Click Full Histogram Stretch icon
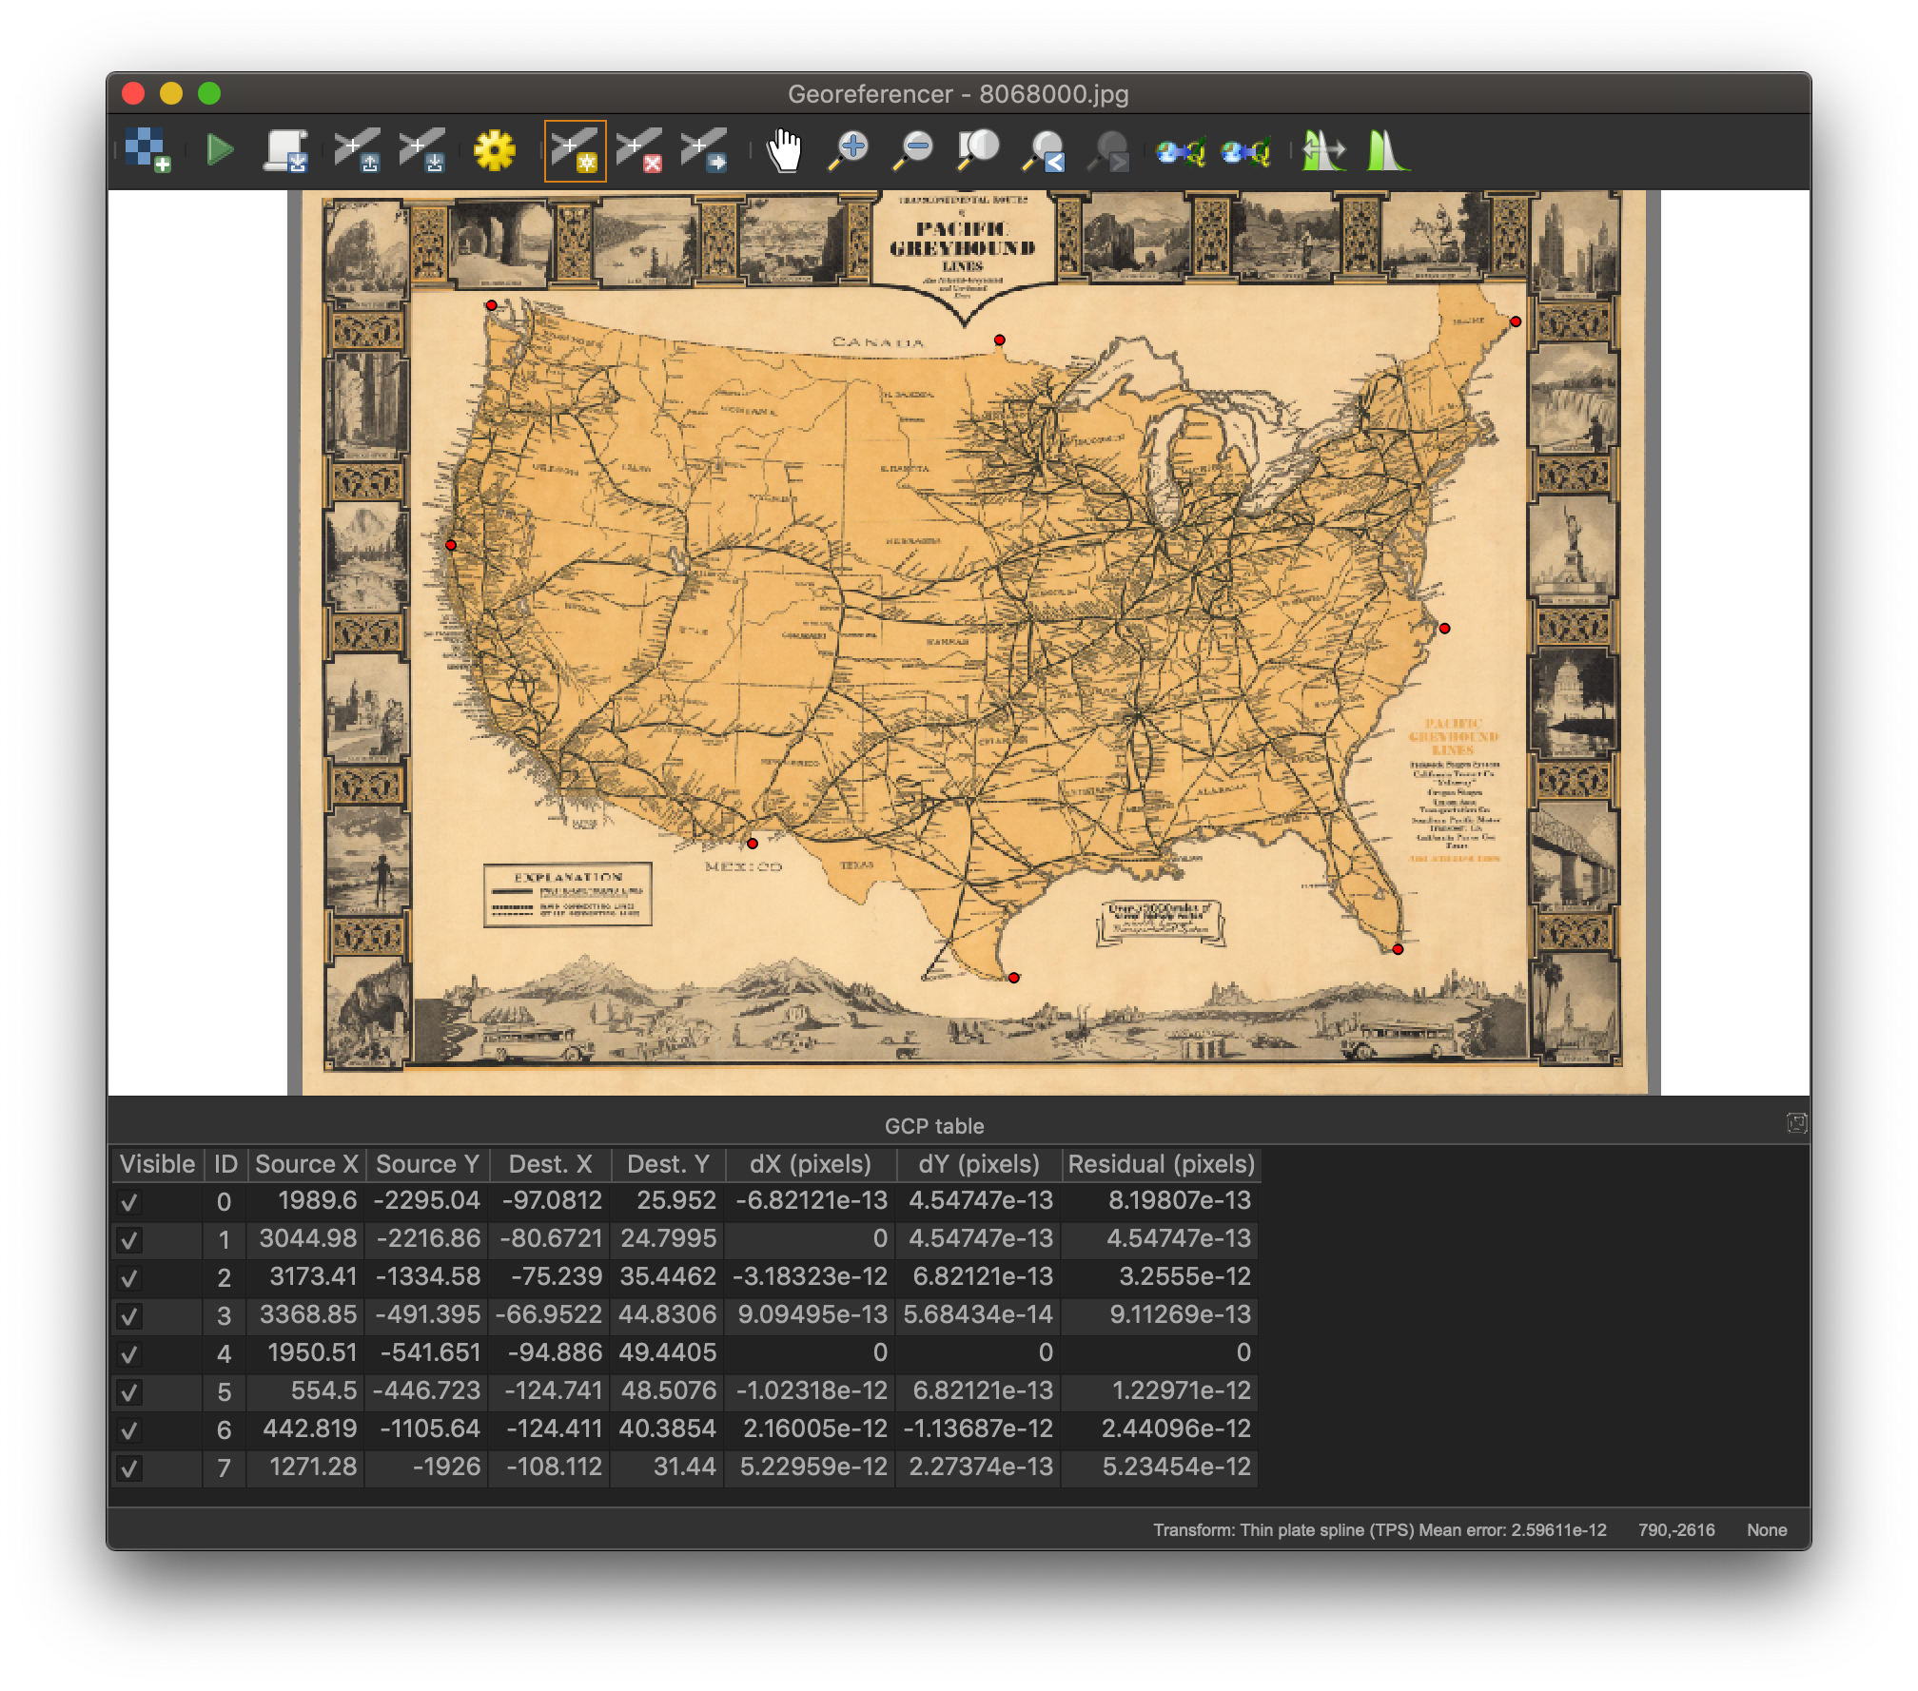This screenshot has height=1691, width=1918. 1324,150
